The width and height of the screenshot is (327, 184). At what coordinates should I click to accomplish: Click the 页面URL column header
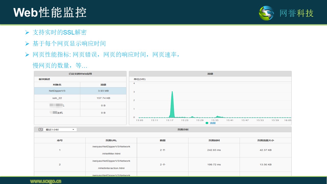tap(111, 140)
